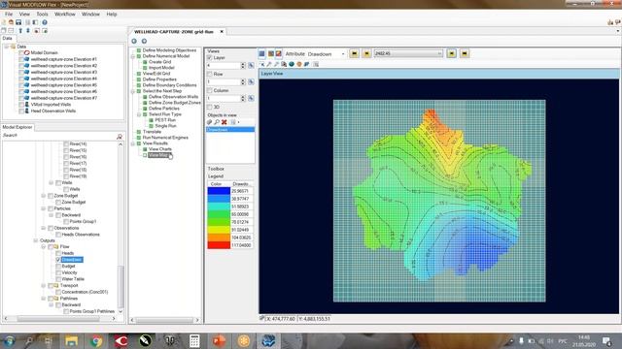
Task: Open File Explorer from the taskbar
Action: pyautogui.click(x=71, y=340)
